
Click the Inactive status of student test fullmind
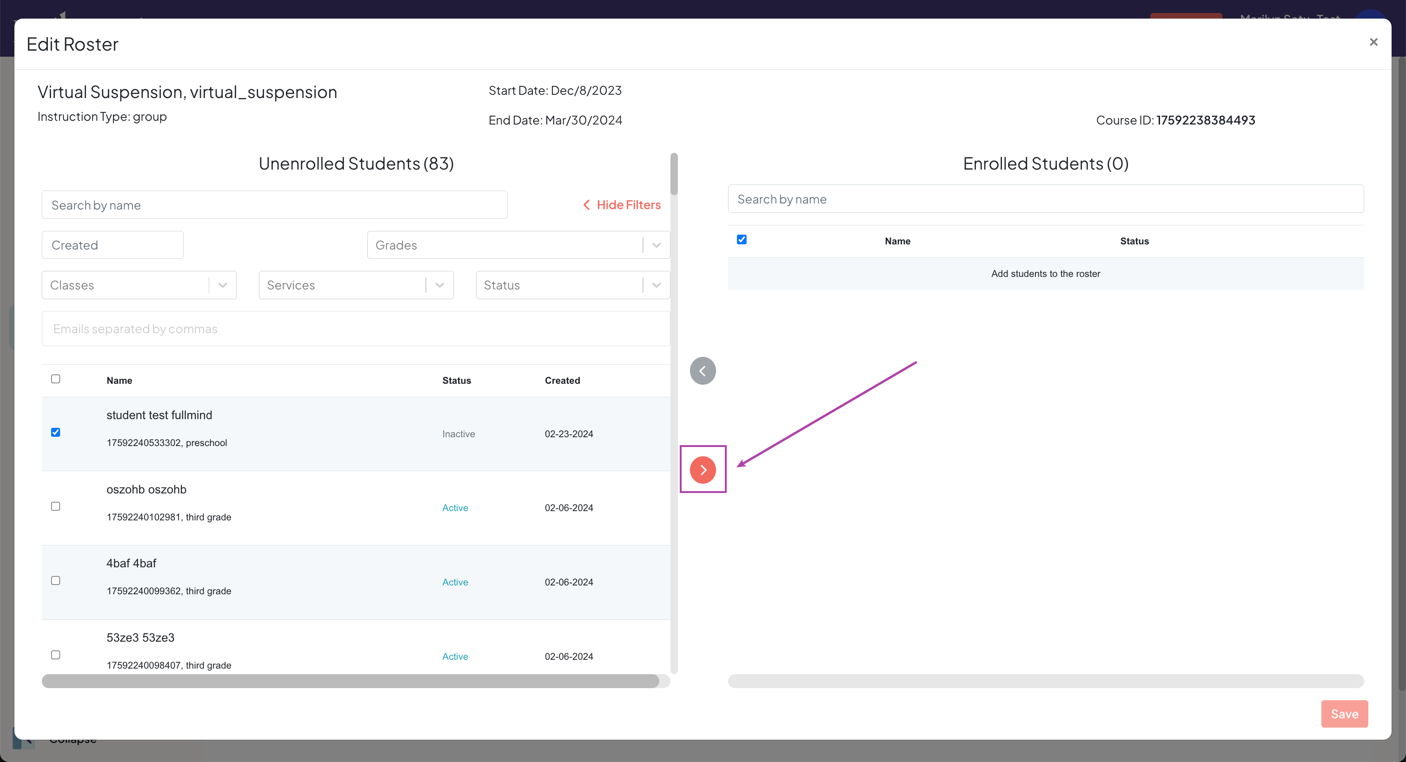458,434
